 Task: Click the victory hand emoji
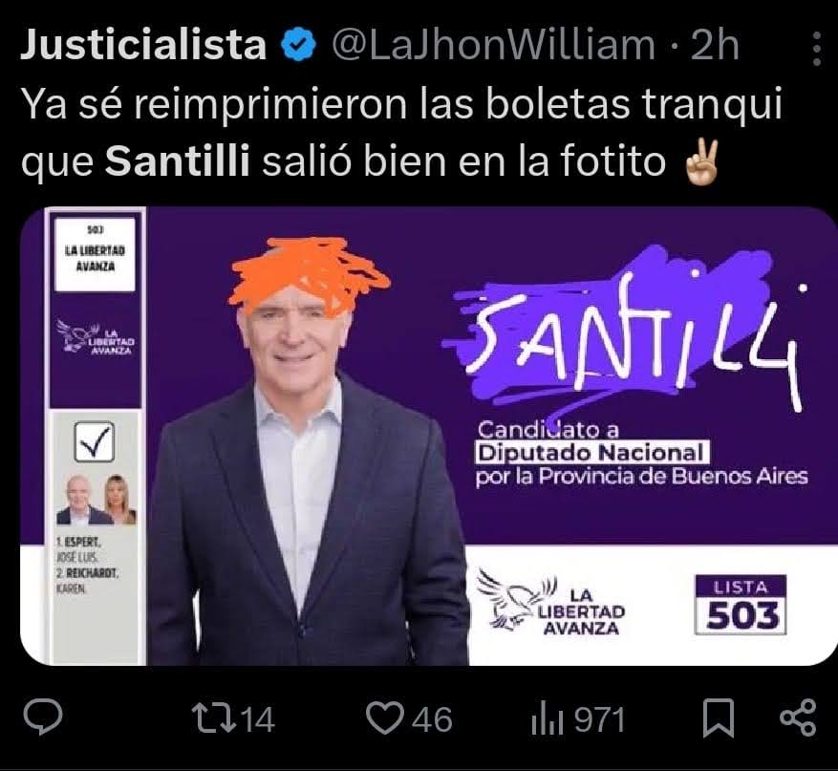(701, 162)
